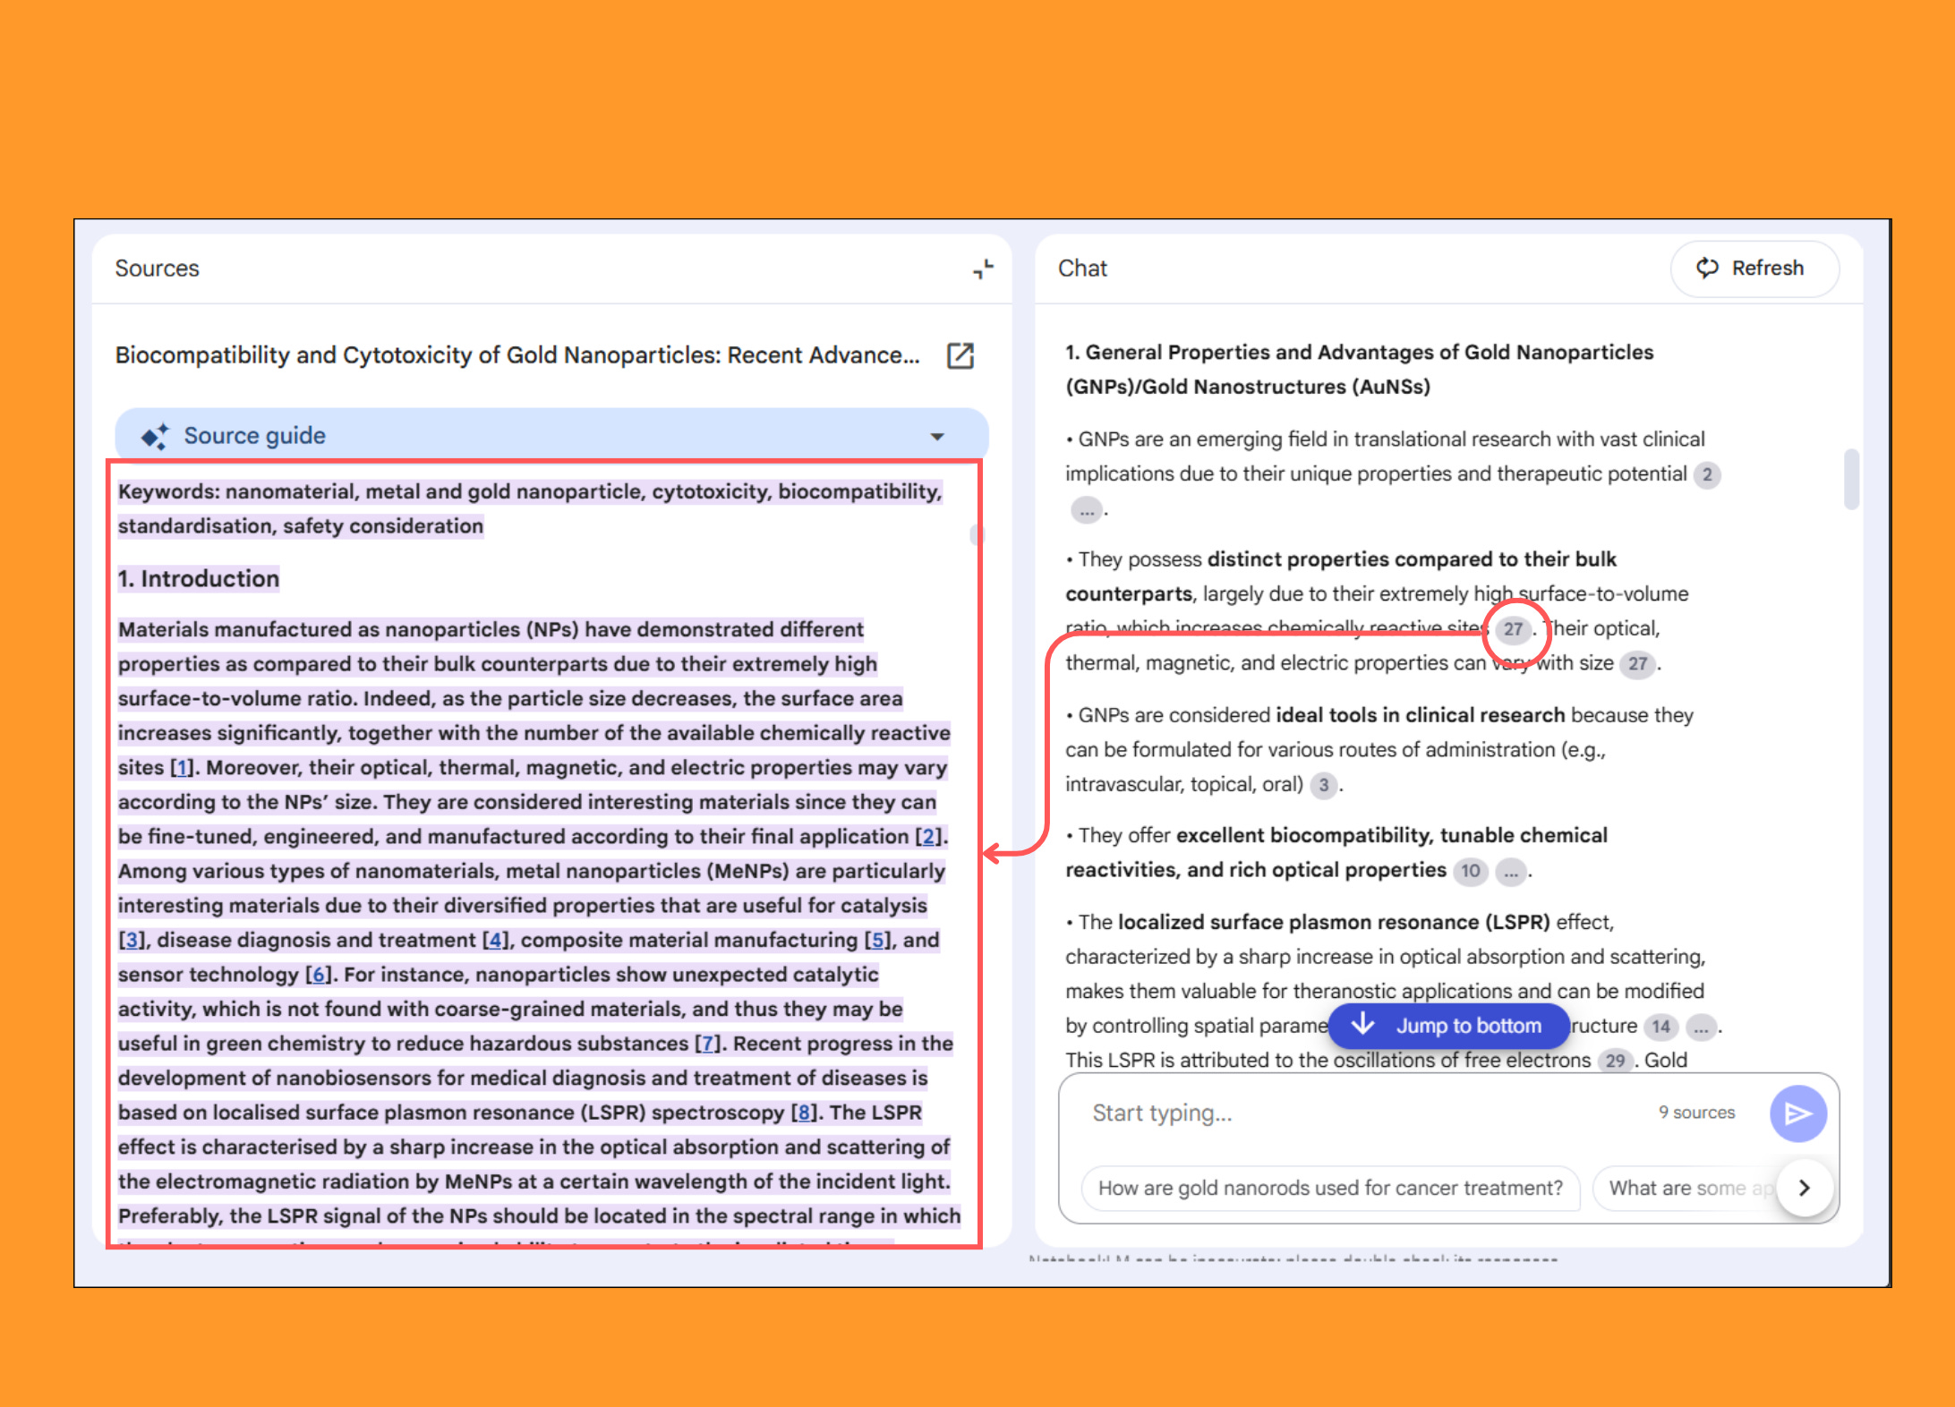Switch focus to the Chat panel header

click(1082, 268)
